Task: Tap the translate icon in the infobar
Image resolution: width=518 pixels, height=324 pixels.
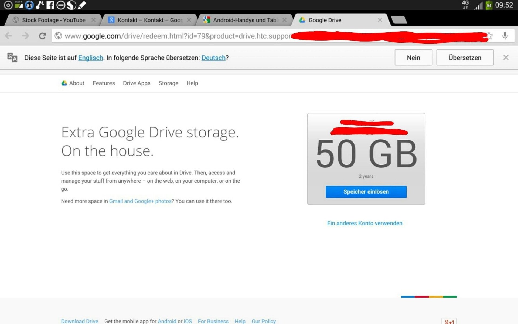Action: click(x=12, y=57)
